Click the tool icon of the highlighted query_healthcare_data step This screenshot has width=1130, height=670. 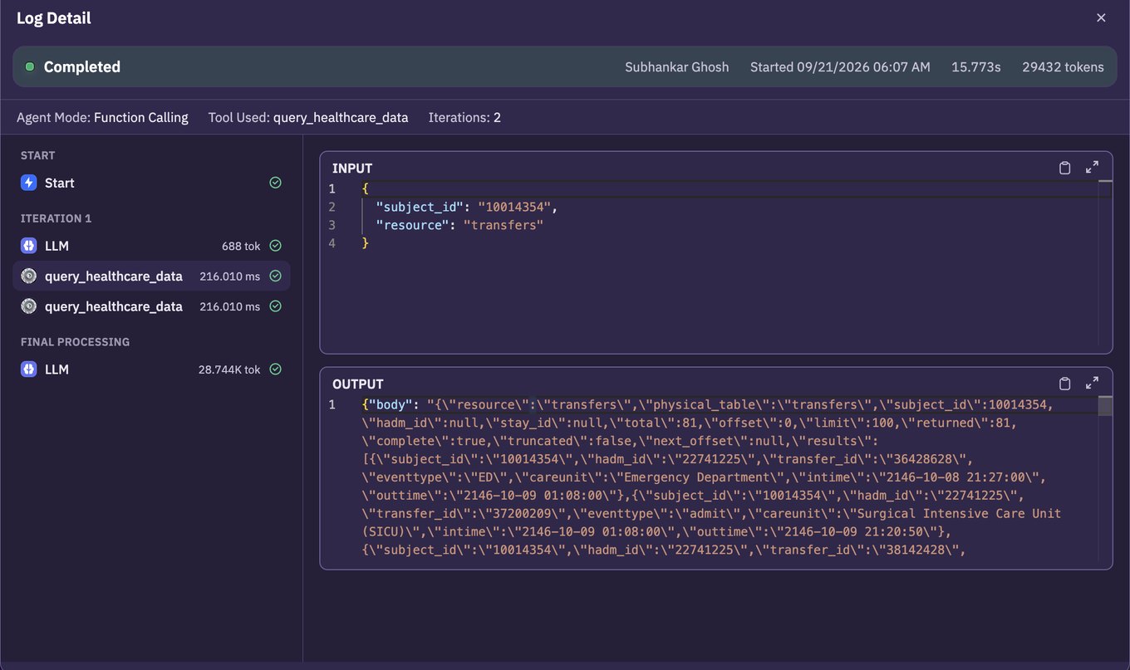tap(29, 276)
